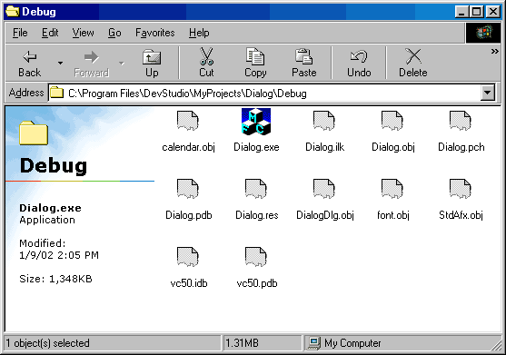Screen dimensions: 506x355
Task: Go Up one folder level
Action: pyautogui.click(x=152, y=64)
